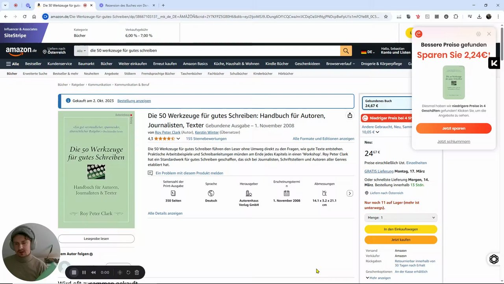Open the red shopping cart extension
Image resolution: width=504 pixels, height=284 pixels.
point(418,17)
